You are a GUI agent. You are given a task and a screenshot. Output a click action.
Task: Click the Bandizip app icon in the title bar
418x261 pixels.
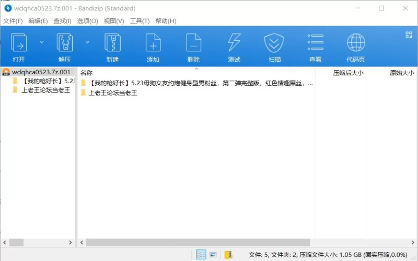[8, 8]
